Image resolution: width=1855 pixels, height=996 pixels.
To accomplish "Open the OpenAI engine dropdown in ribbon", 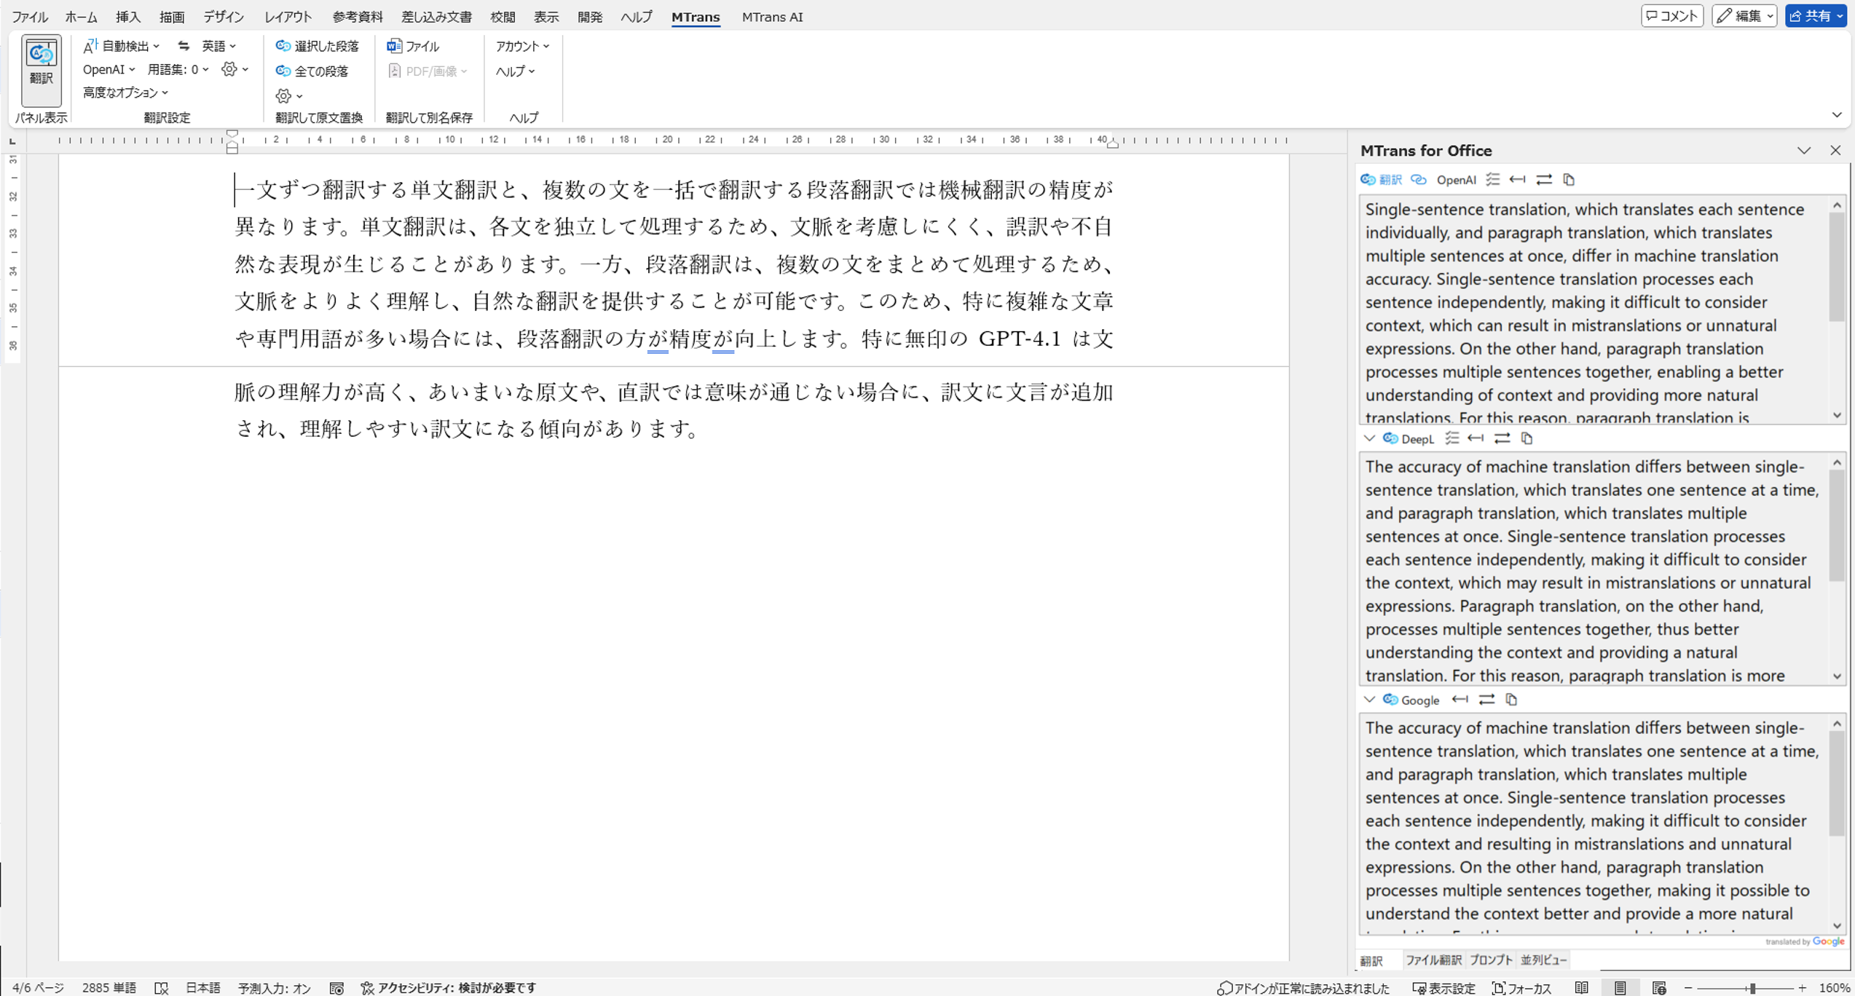I will coord(109,69).
